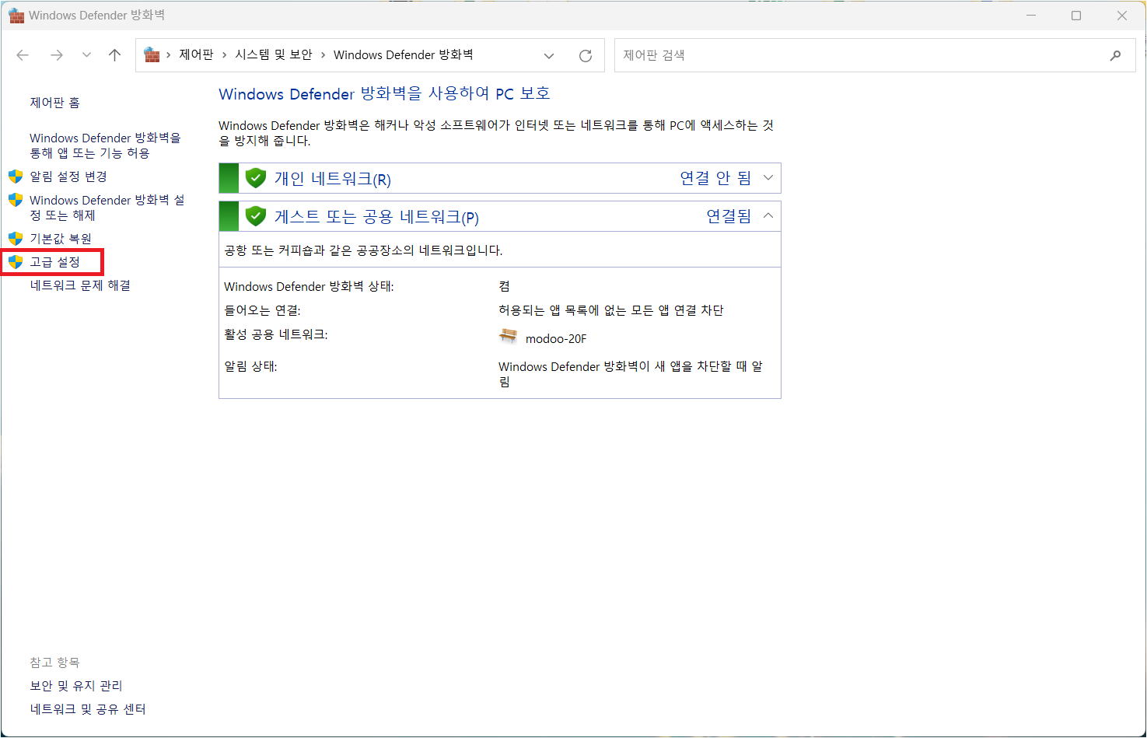Image resolution: width=1147 pixels, height=738 pixels.
Task: Go up one level with Up arrow
Action: point(115,55)
